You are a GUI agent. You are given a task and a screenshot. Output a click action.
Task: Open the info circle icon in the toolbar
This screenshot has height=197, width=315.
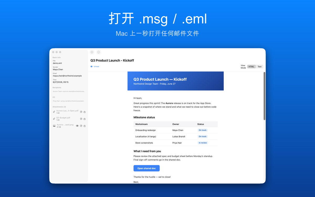[x=98, y=52]
